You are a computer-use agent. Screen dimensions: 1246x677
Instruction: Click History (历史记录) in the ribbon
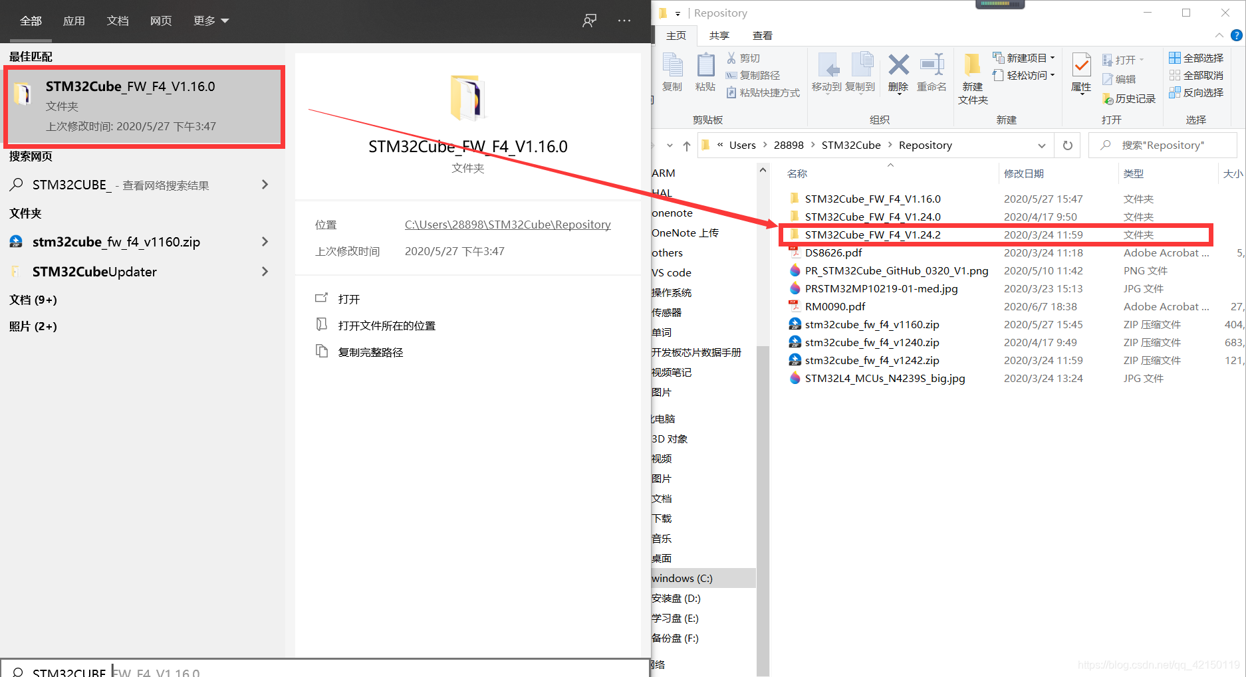coord(1129,98)
